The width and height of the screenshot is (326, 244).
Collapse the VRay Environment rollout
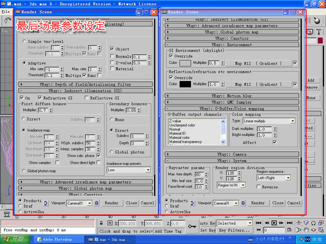(x=232, y=45)
